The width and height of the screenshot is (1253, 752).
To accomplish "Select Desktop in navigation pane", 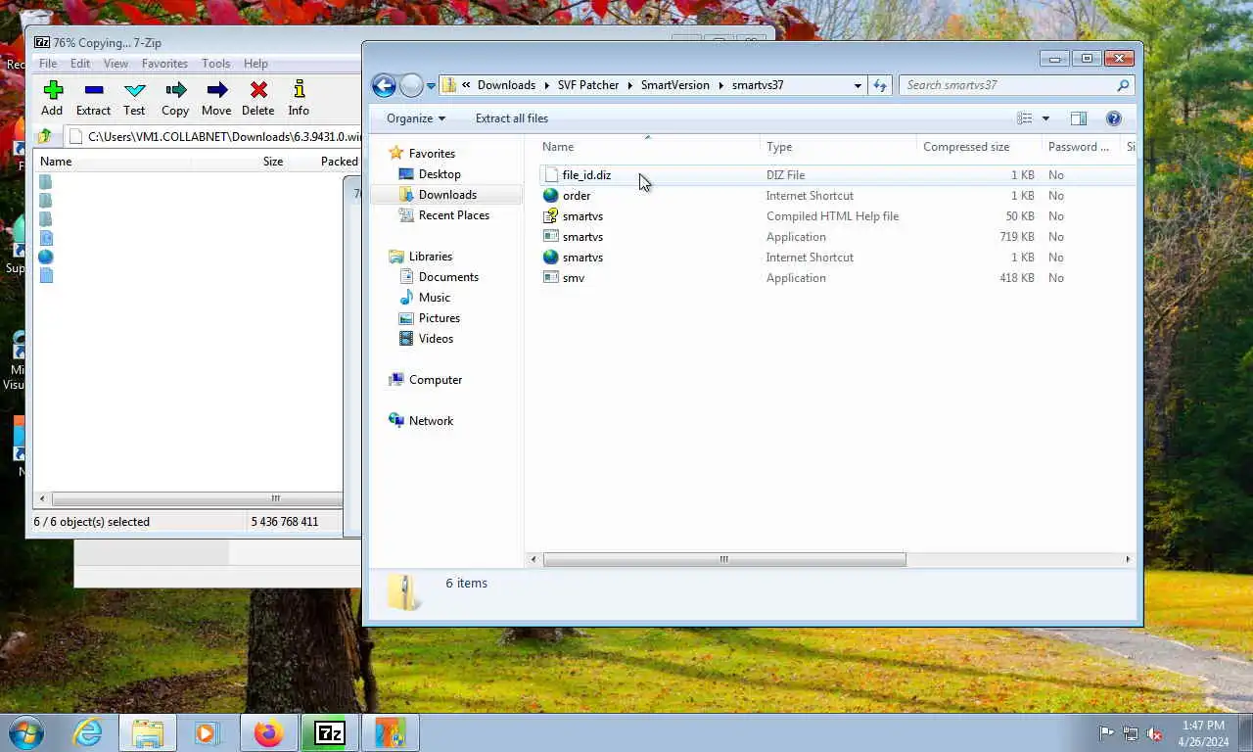I will point(440,174).
